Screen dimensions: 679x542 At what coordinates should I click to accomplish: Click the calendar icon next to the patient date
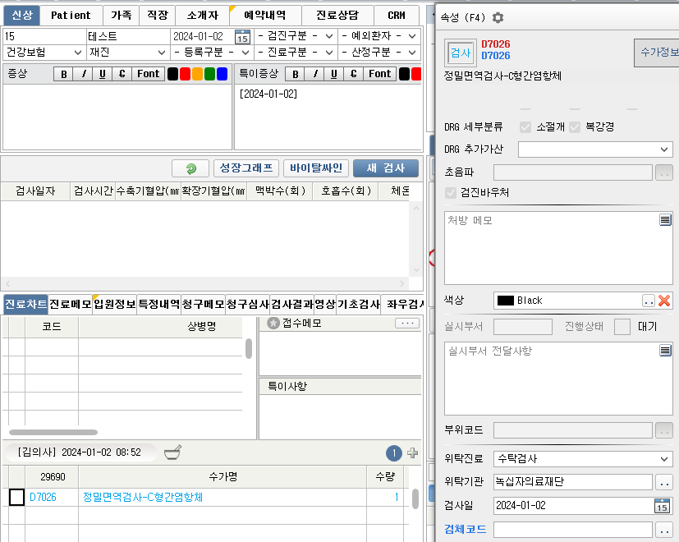[x=242, y=36]
